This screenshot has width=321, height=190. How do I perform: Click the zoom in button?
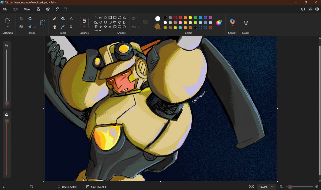coord(317,187)
